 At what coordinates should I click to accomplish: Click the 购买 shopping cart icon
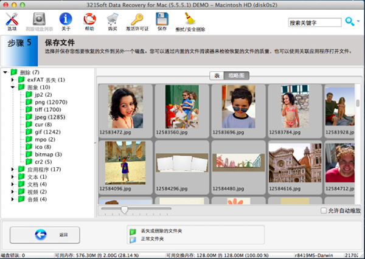tap(113, 19)
